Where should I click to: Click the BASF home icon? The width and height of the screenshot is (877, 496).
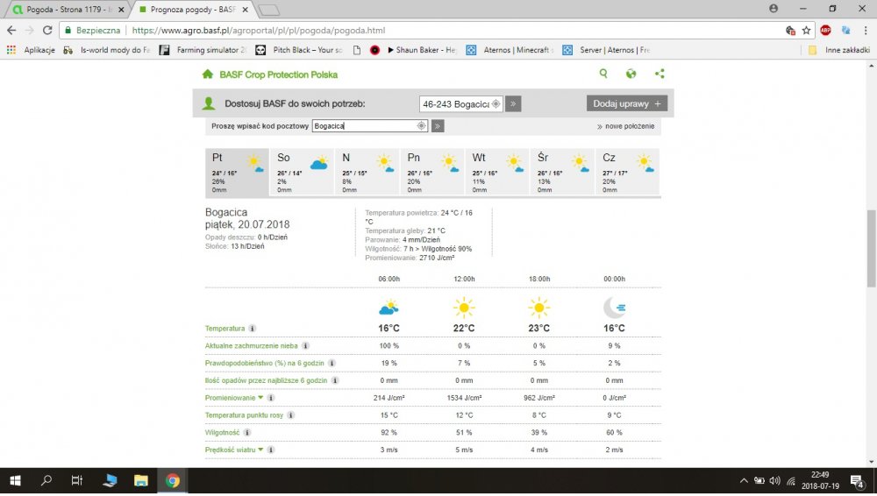[x=208, y=74]
